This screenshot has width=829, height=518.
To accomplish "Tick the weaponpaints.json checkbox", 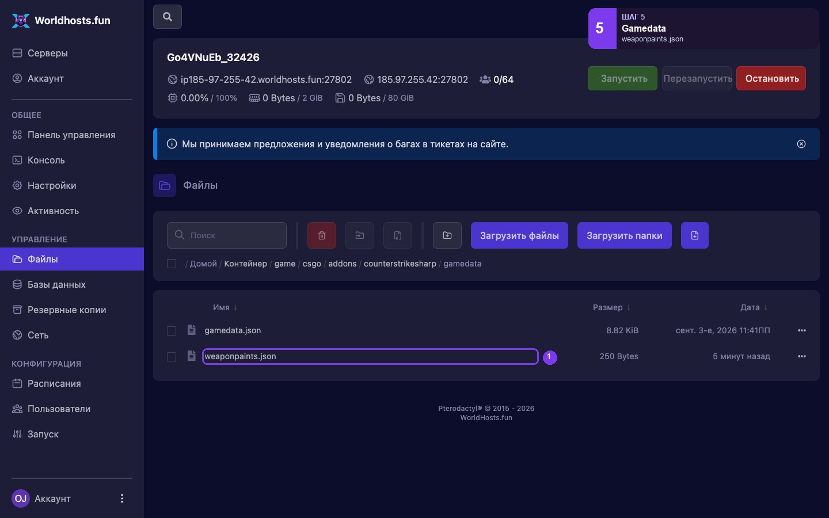I will click(x=172, y=357).
